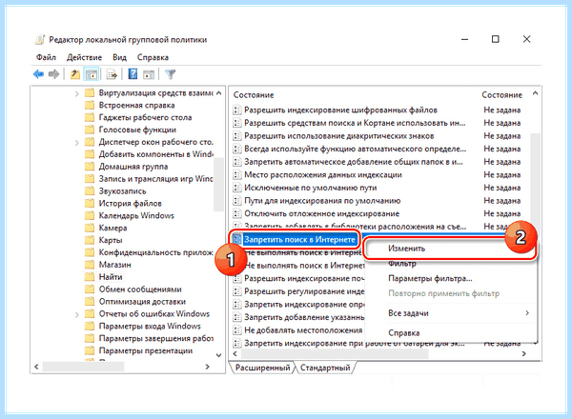Viewport: 572px width, 419px height.
Task: Select Всегда используйте функцию автоматического определения policy
Action: pos(355,149)
